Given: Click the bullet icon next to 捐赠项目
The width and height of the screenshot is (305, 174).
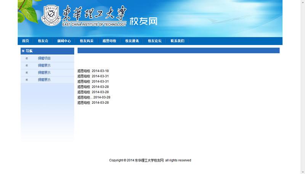Looking at the screenshot, I should (x=27, y=58).
